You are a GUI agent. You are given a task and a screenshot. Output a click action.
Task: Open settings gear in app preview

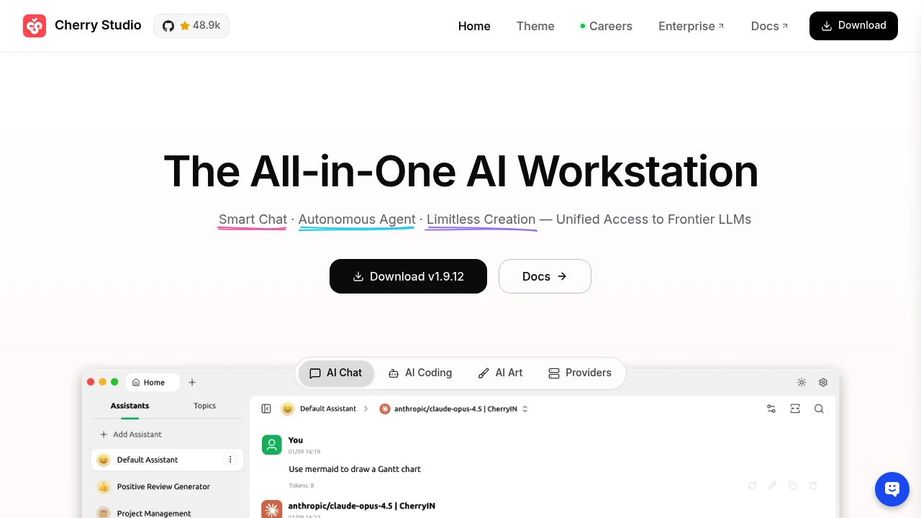click(x=823, y=383)
